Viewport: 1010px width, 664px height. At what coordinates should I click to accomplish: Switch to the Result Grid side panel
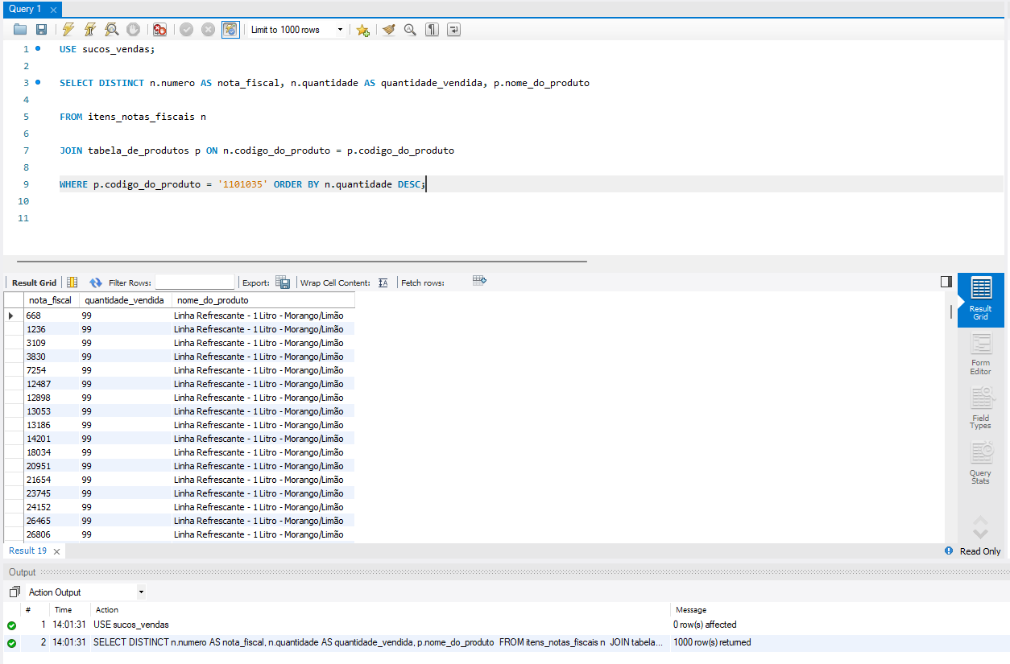980,300
